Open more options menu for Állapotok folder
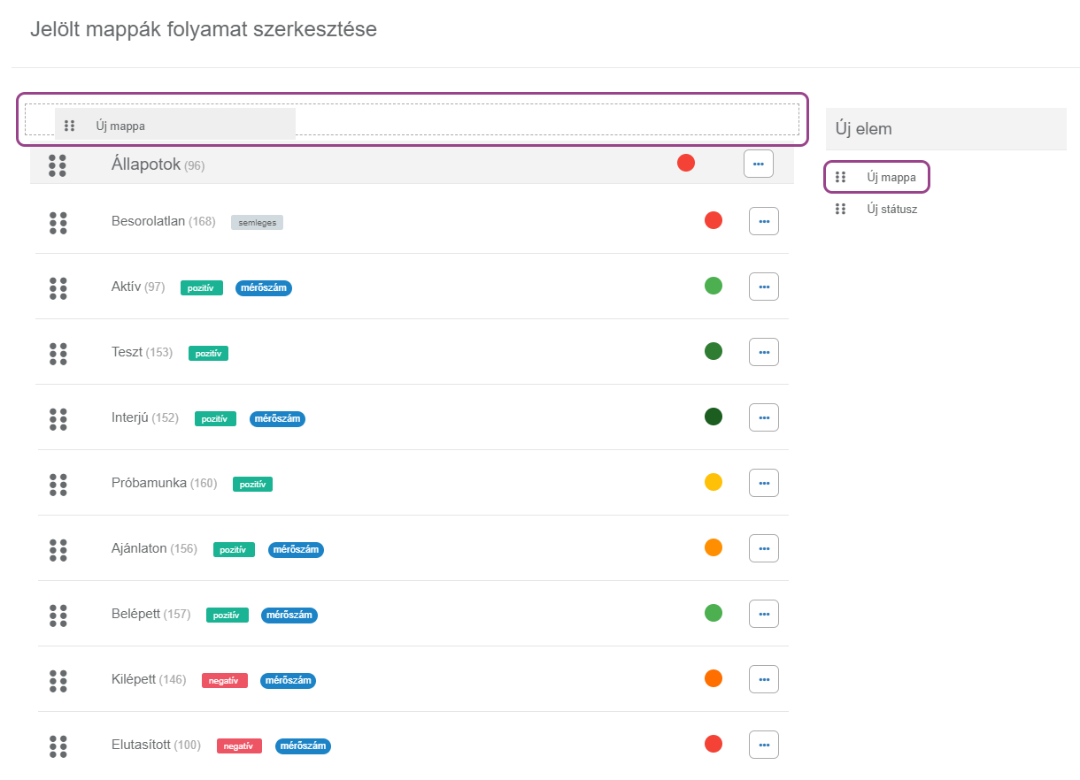 click(759, 164)
